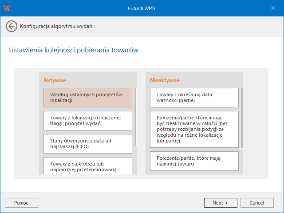Viewport: 284px width, 213px height.
Task: Maximize the Futuriti WMS window
Action: click(252, 8)
